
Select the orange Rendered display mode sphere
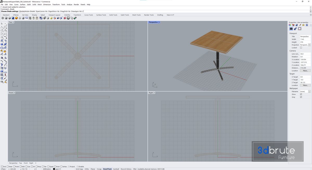tap(16, 18)
